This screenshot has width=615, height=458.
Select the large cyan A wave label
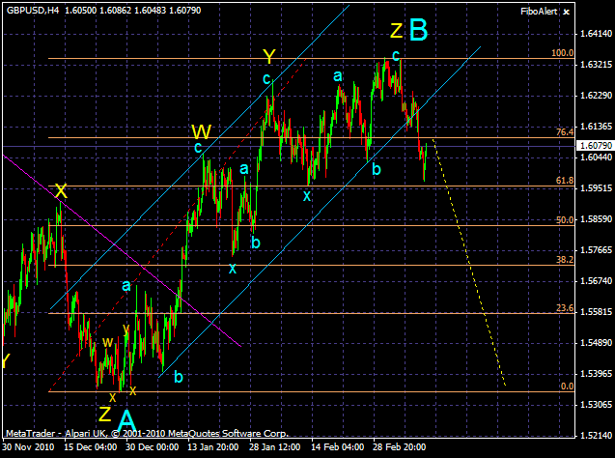pyautogui.click(x=126, y=421)
